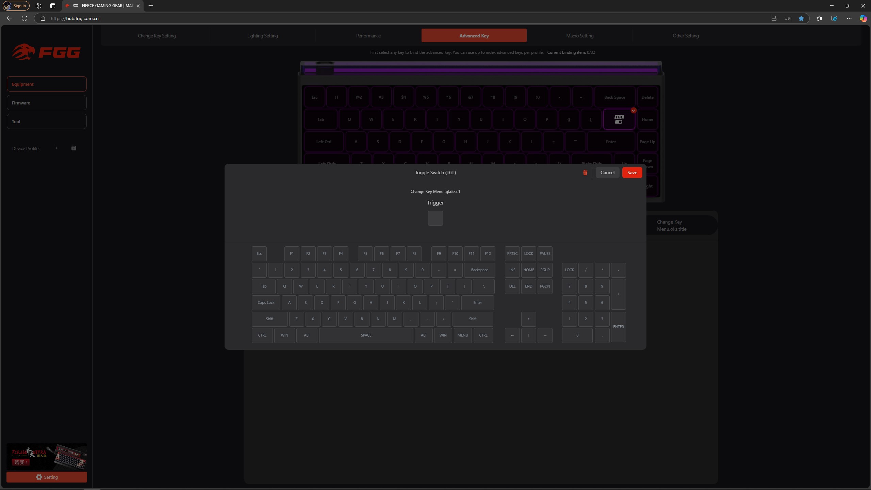The height and width of the screenshot is (490, 871).
Task: Save the toggle switch binding
Action: point(632,173)
